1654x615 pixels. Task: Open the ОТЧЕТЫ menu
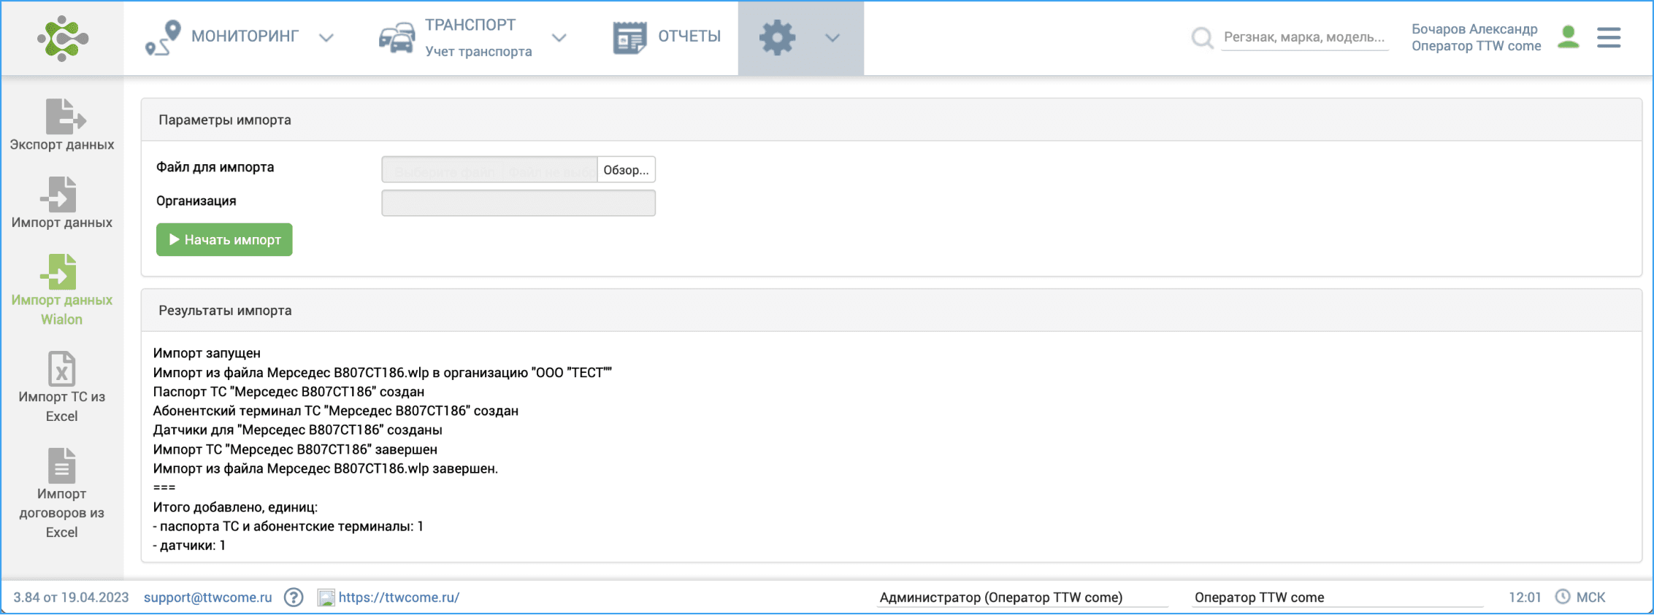(689, 36)
